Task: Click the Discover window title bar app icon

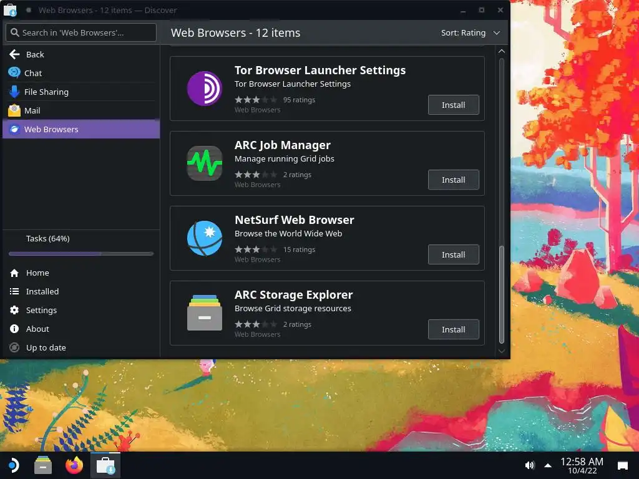Action: pos(10,10)
